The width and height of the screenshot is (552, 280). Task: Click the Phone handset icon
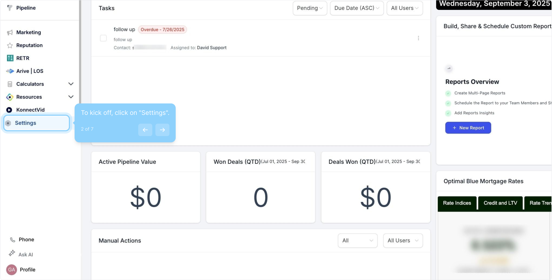pos(12,240)
